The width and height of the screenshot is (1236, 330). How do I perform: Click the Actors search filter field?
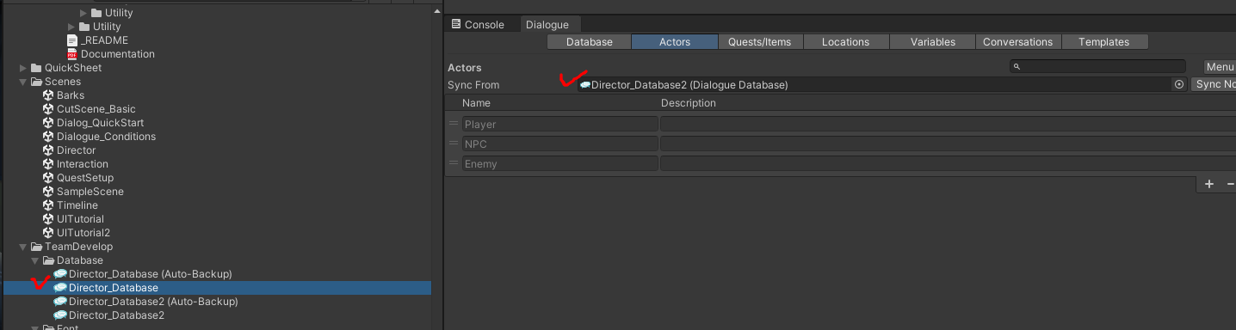coord(1097,67)
